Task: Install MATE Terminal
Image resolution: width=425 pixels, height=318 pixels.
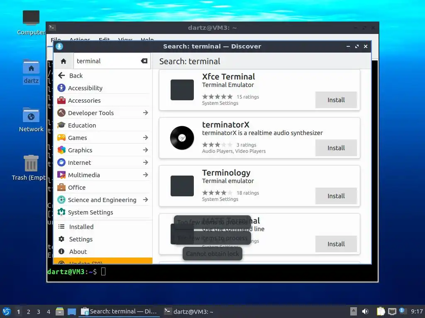Action: pyautogui.click(x=336, y=244)
